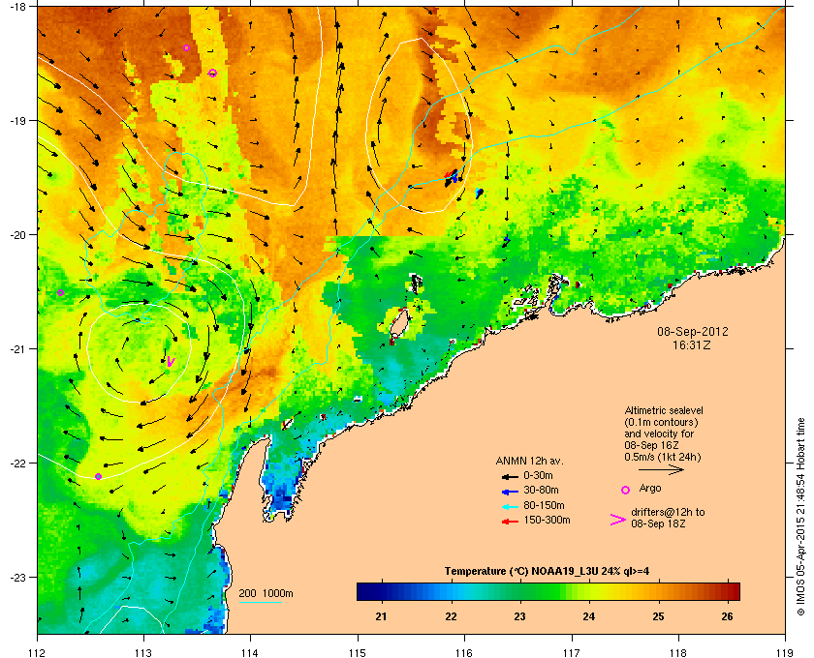Click the cyan 80-150m legend arrow
Viewport: 814px width, 658px height.
coord(510,507)
